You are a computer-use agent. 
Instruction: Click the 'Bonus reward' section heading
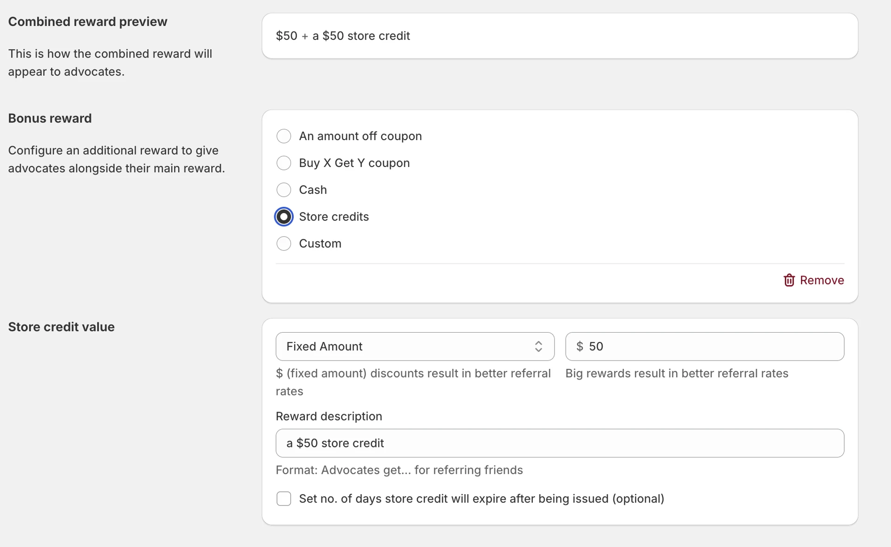50,118
